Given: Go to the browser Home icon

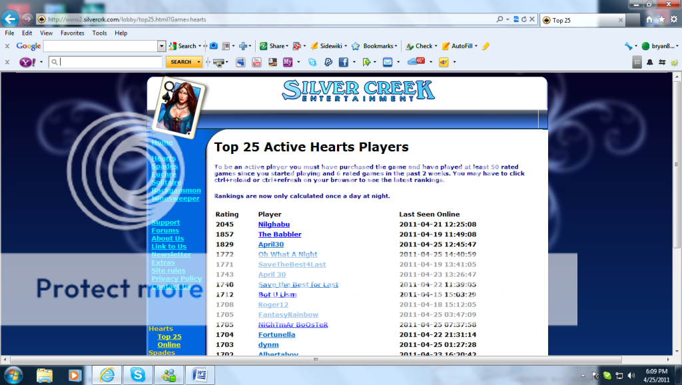Looking at the screenshot, I should point(649,19).
